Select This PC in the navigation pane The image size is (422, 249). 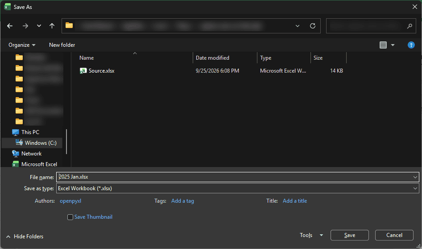30,132
